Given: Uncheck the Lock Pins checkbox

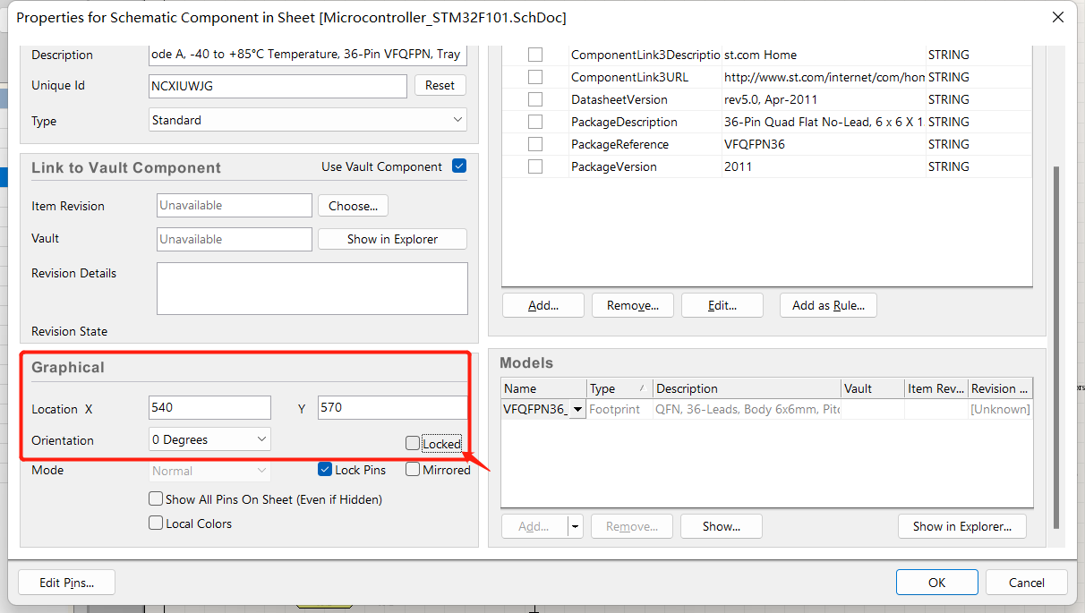Looking at the screenshot, I should pos(325,470).
